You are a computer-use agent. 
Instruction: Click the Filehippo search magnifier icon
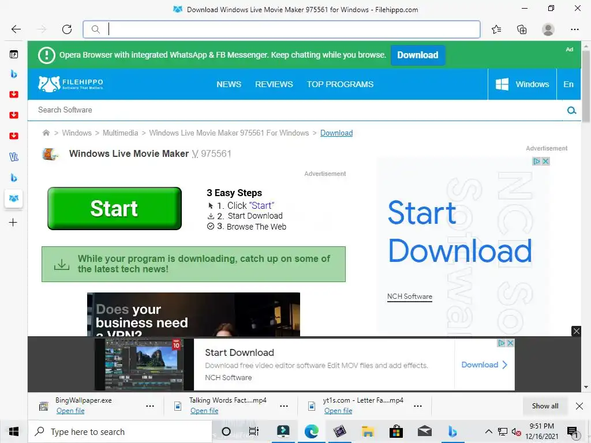pos(571,110)
